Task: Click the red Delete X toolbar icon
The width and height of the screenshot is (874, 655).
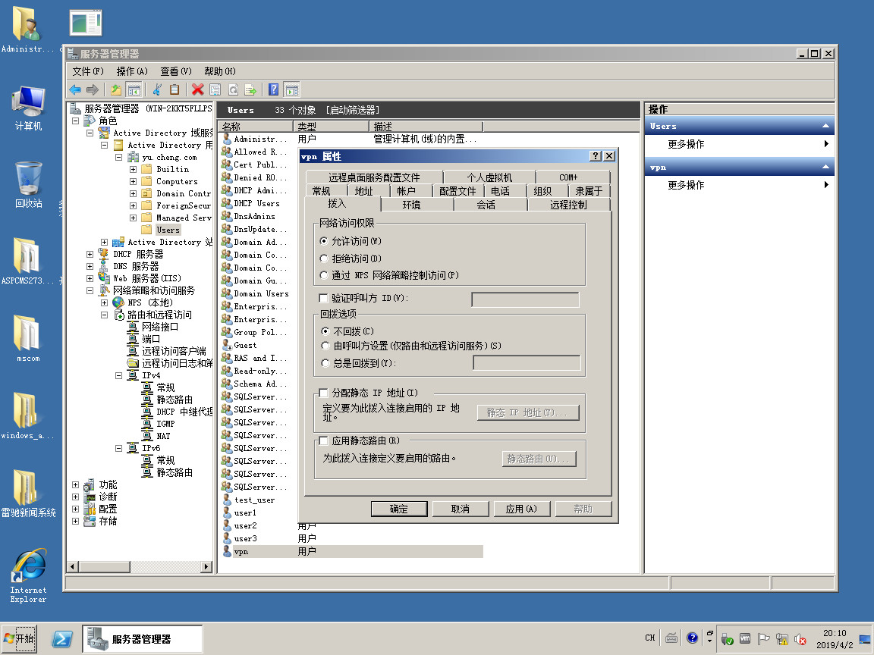Action: pyautogui.click(x=198, y=89)
